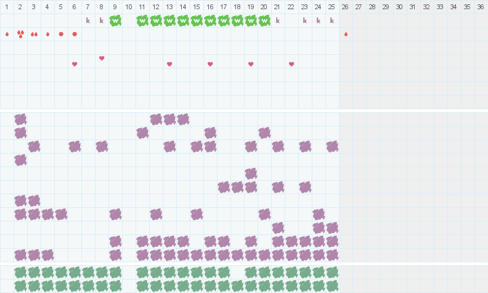
Task: Click the blood drop on day 26
Action: (x=346, y=34)
